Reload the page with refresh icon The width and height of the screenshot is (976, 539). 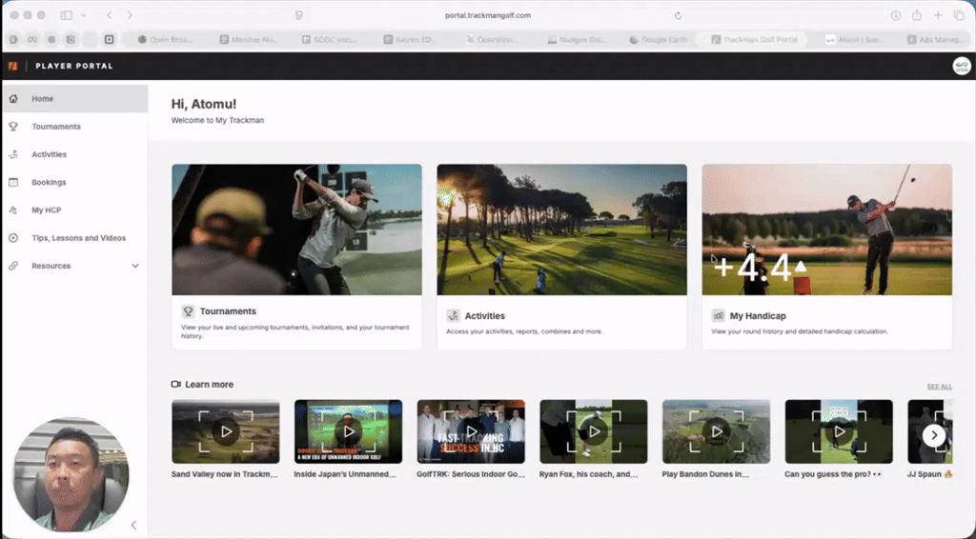pos(678,15)
